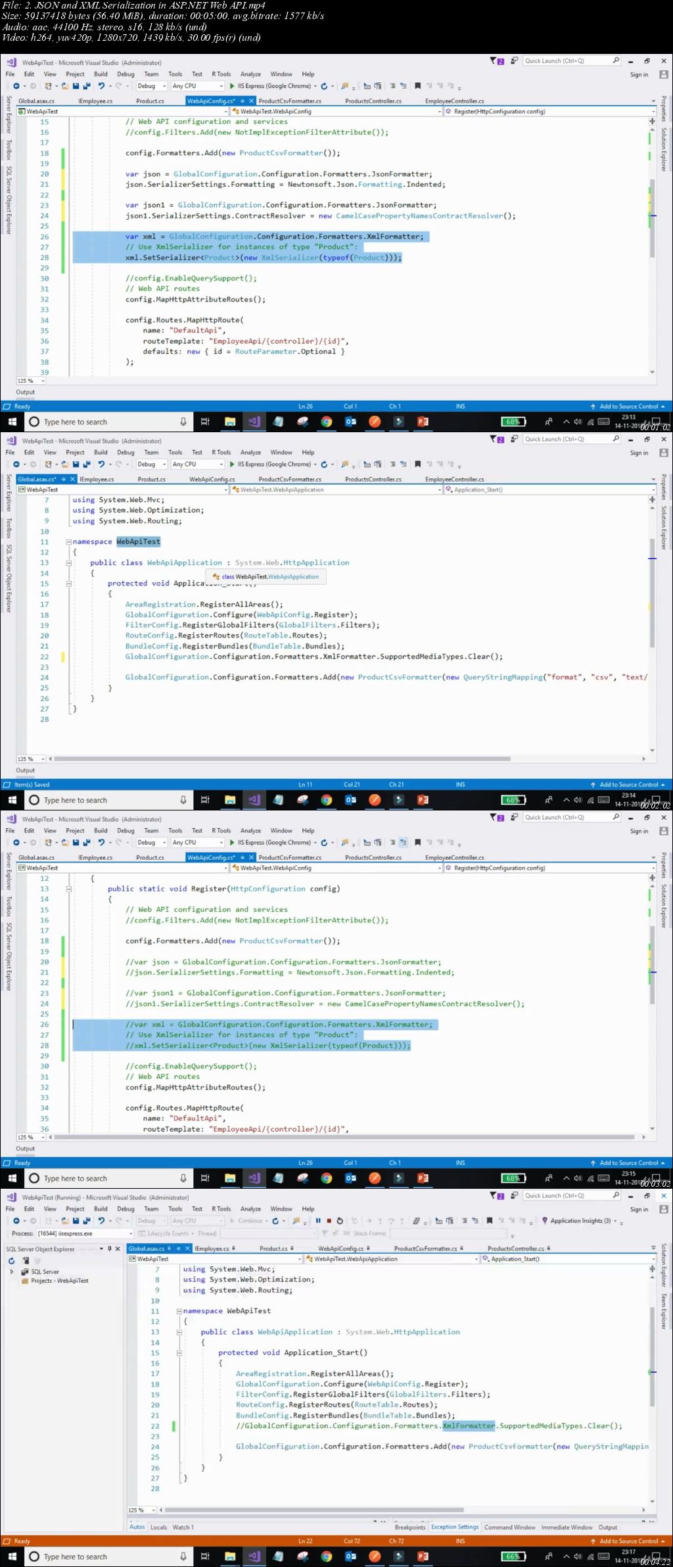673x1567 pixels.
Task: Open Team Explorer side tab in running-session frame
Action: pyautogui.click(x=664, y=1311)
